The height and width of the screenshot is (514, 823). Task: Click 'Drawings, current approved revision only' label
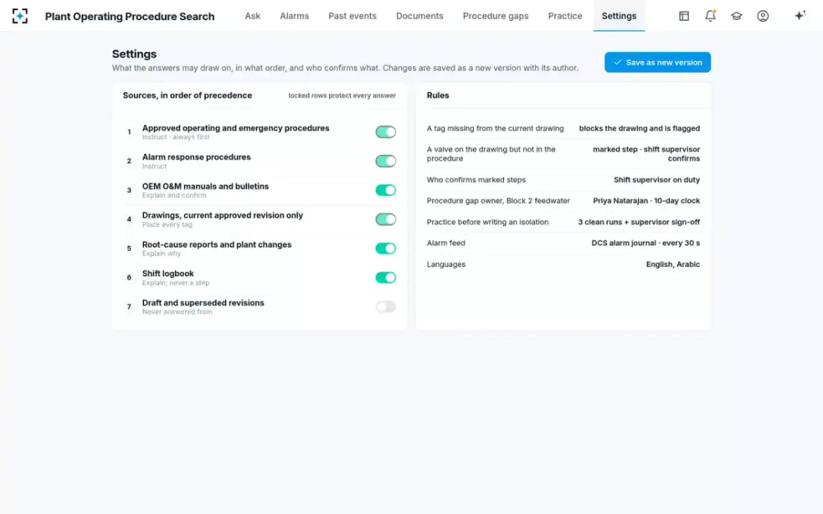(222, 215)
